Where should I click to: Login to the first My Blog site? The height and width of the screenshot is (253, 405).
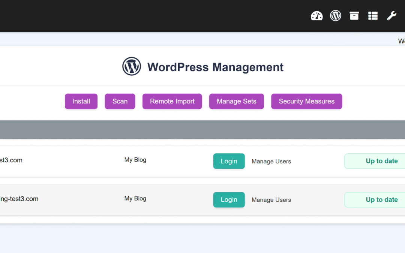pyautogui.click(x=229, y=161)
